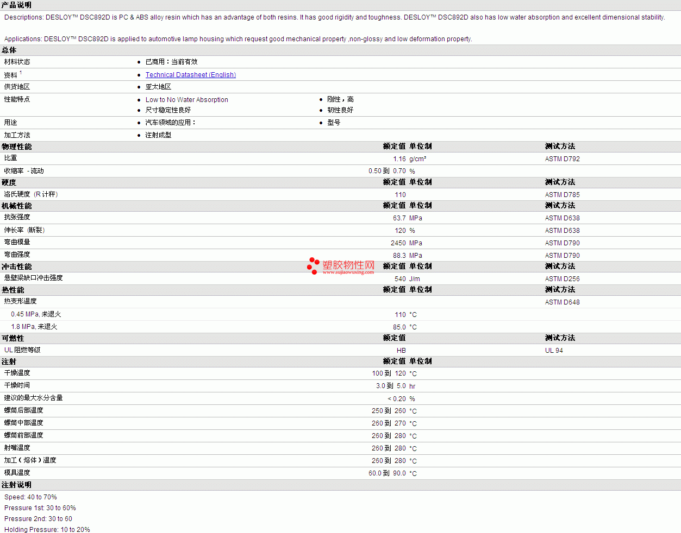Click the 1.8 MPa, 未退火 row label
Image resolution: width=681 pixels, height=533 pixels.
(x=34, y=327)
